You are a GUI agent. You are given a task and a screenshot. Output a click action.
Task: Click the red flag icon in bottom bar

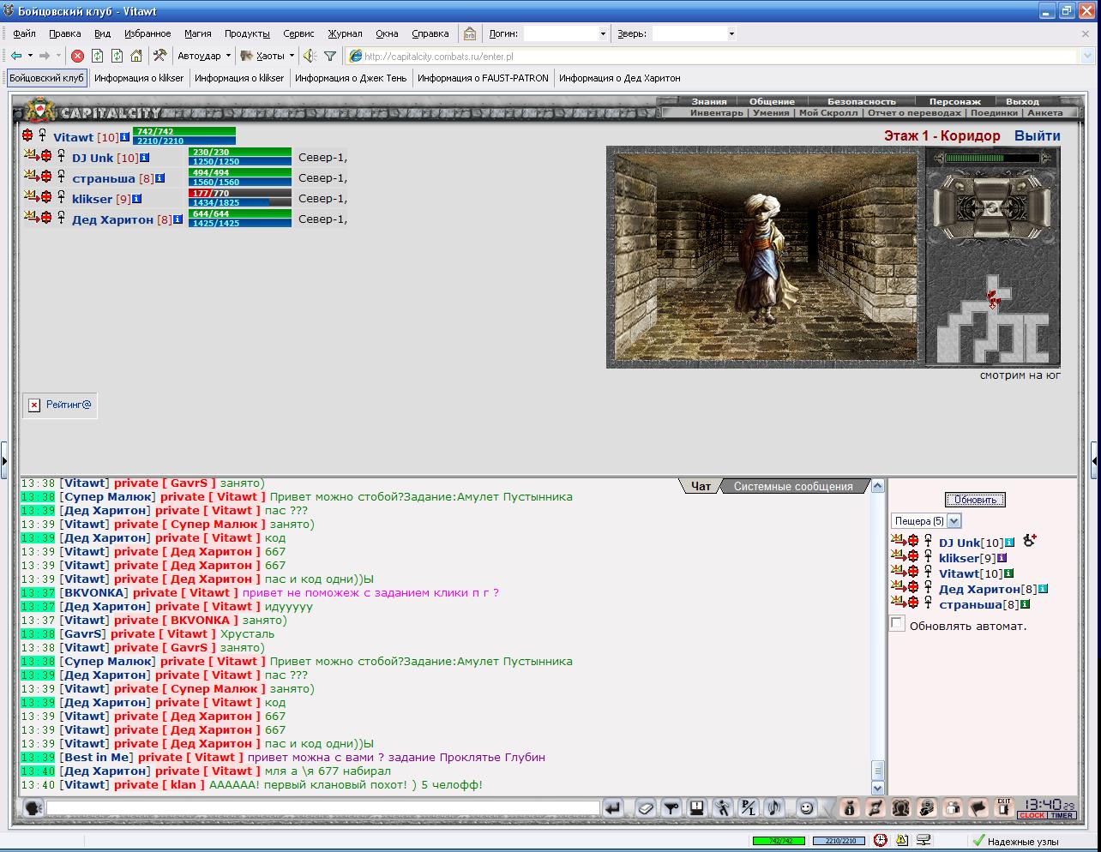(x=978, y=807)
